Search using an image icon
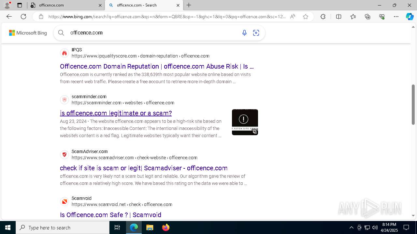417x234 pixels. [256, 32]
